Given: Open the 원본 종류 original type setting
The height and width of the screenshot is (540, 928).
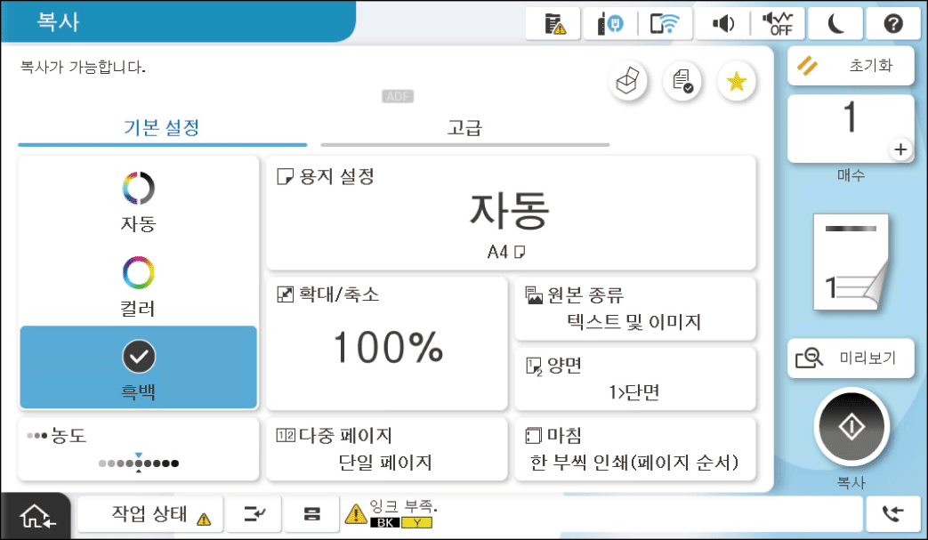Looking at the screenshot, I should [634, 308].
